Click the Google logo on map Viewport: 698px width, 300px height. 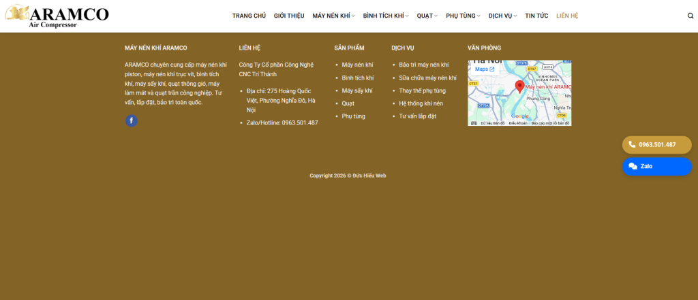519,116
